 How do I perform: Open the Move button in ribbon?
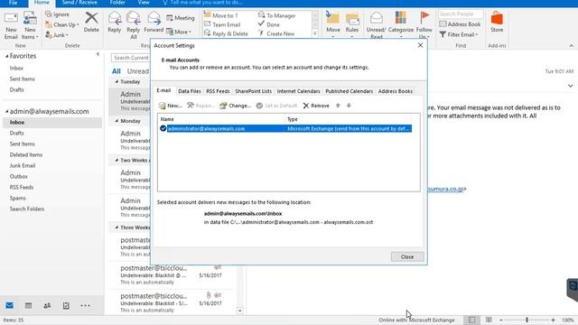point(333,24)
